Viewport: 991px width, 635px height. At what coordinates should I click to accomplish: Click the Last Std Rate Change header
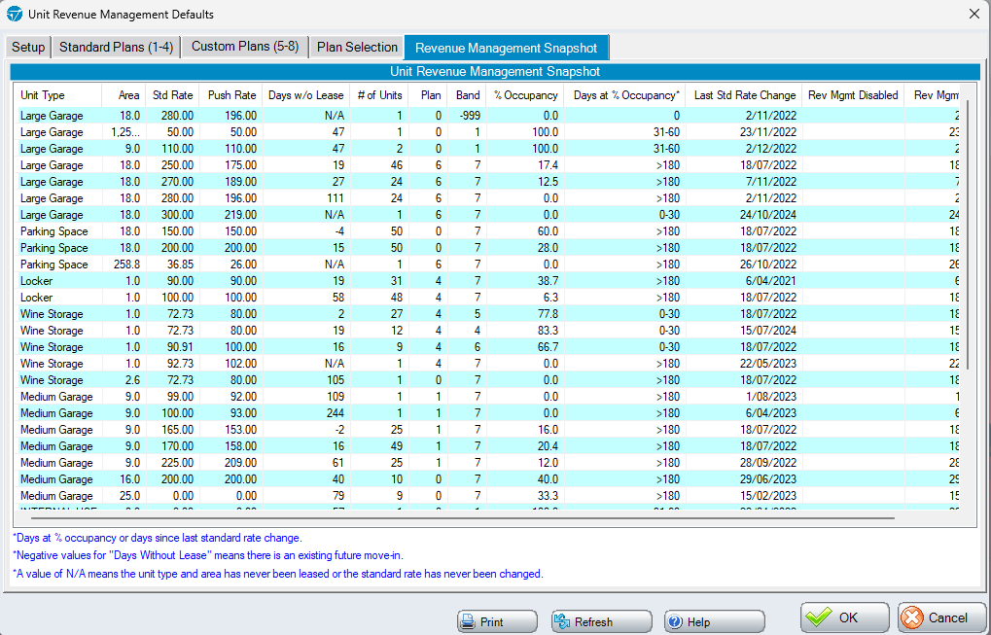[744, 95]
